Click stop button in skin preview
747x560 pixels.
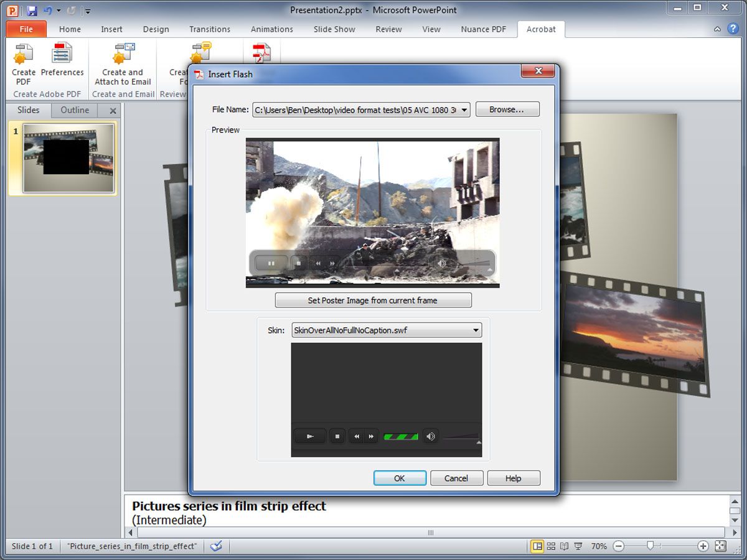(x=337, y=437)
